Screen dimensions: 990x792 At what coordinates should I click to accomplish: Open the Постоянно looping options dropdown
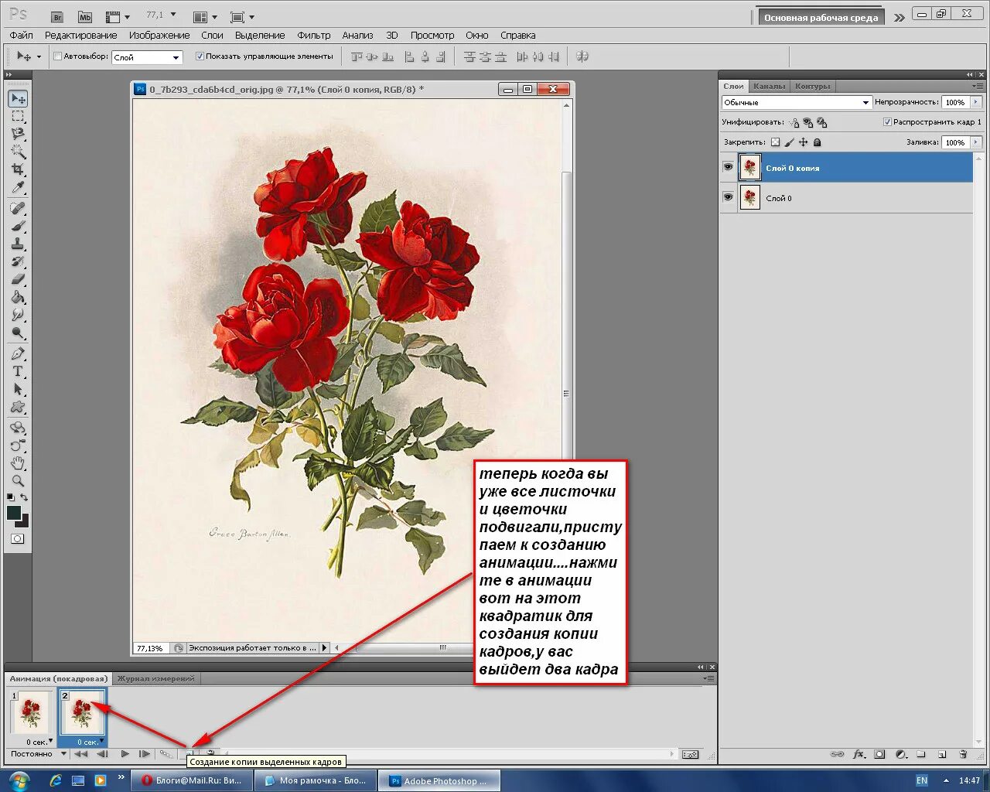(38, 754)
